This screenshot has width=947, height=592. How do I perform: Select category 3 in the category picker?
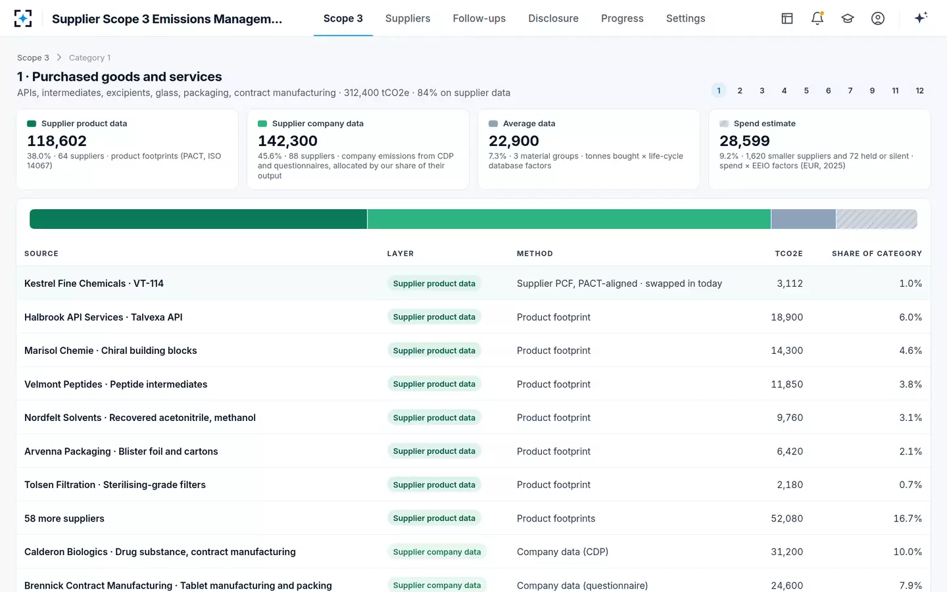coord(762,91)
